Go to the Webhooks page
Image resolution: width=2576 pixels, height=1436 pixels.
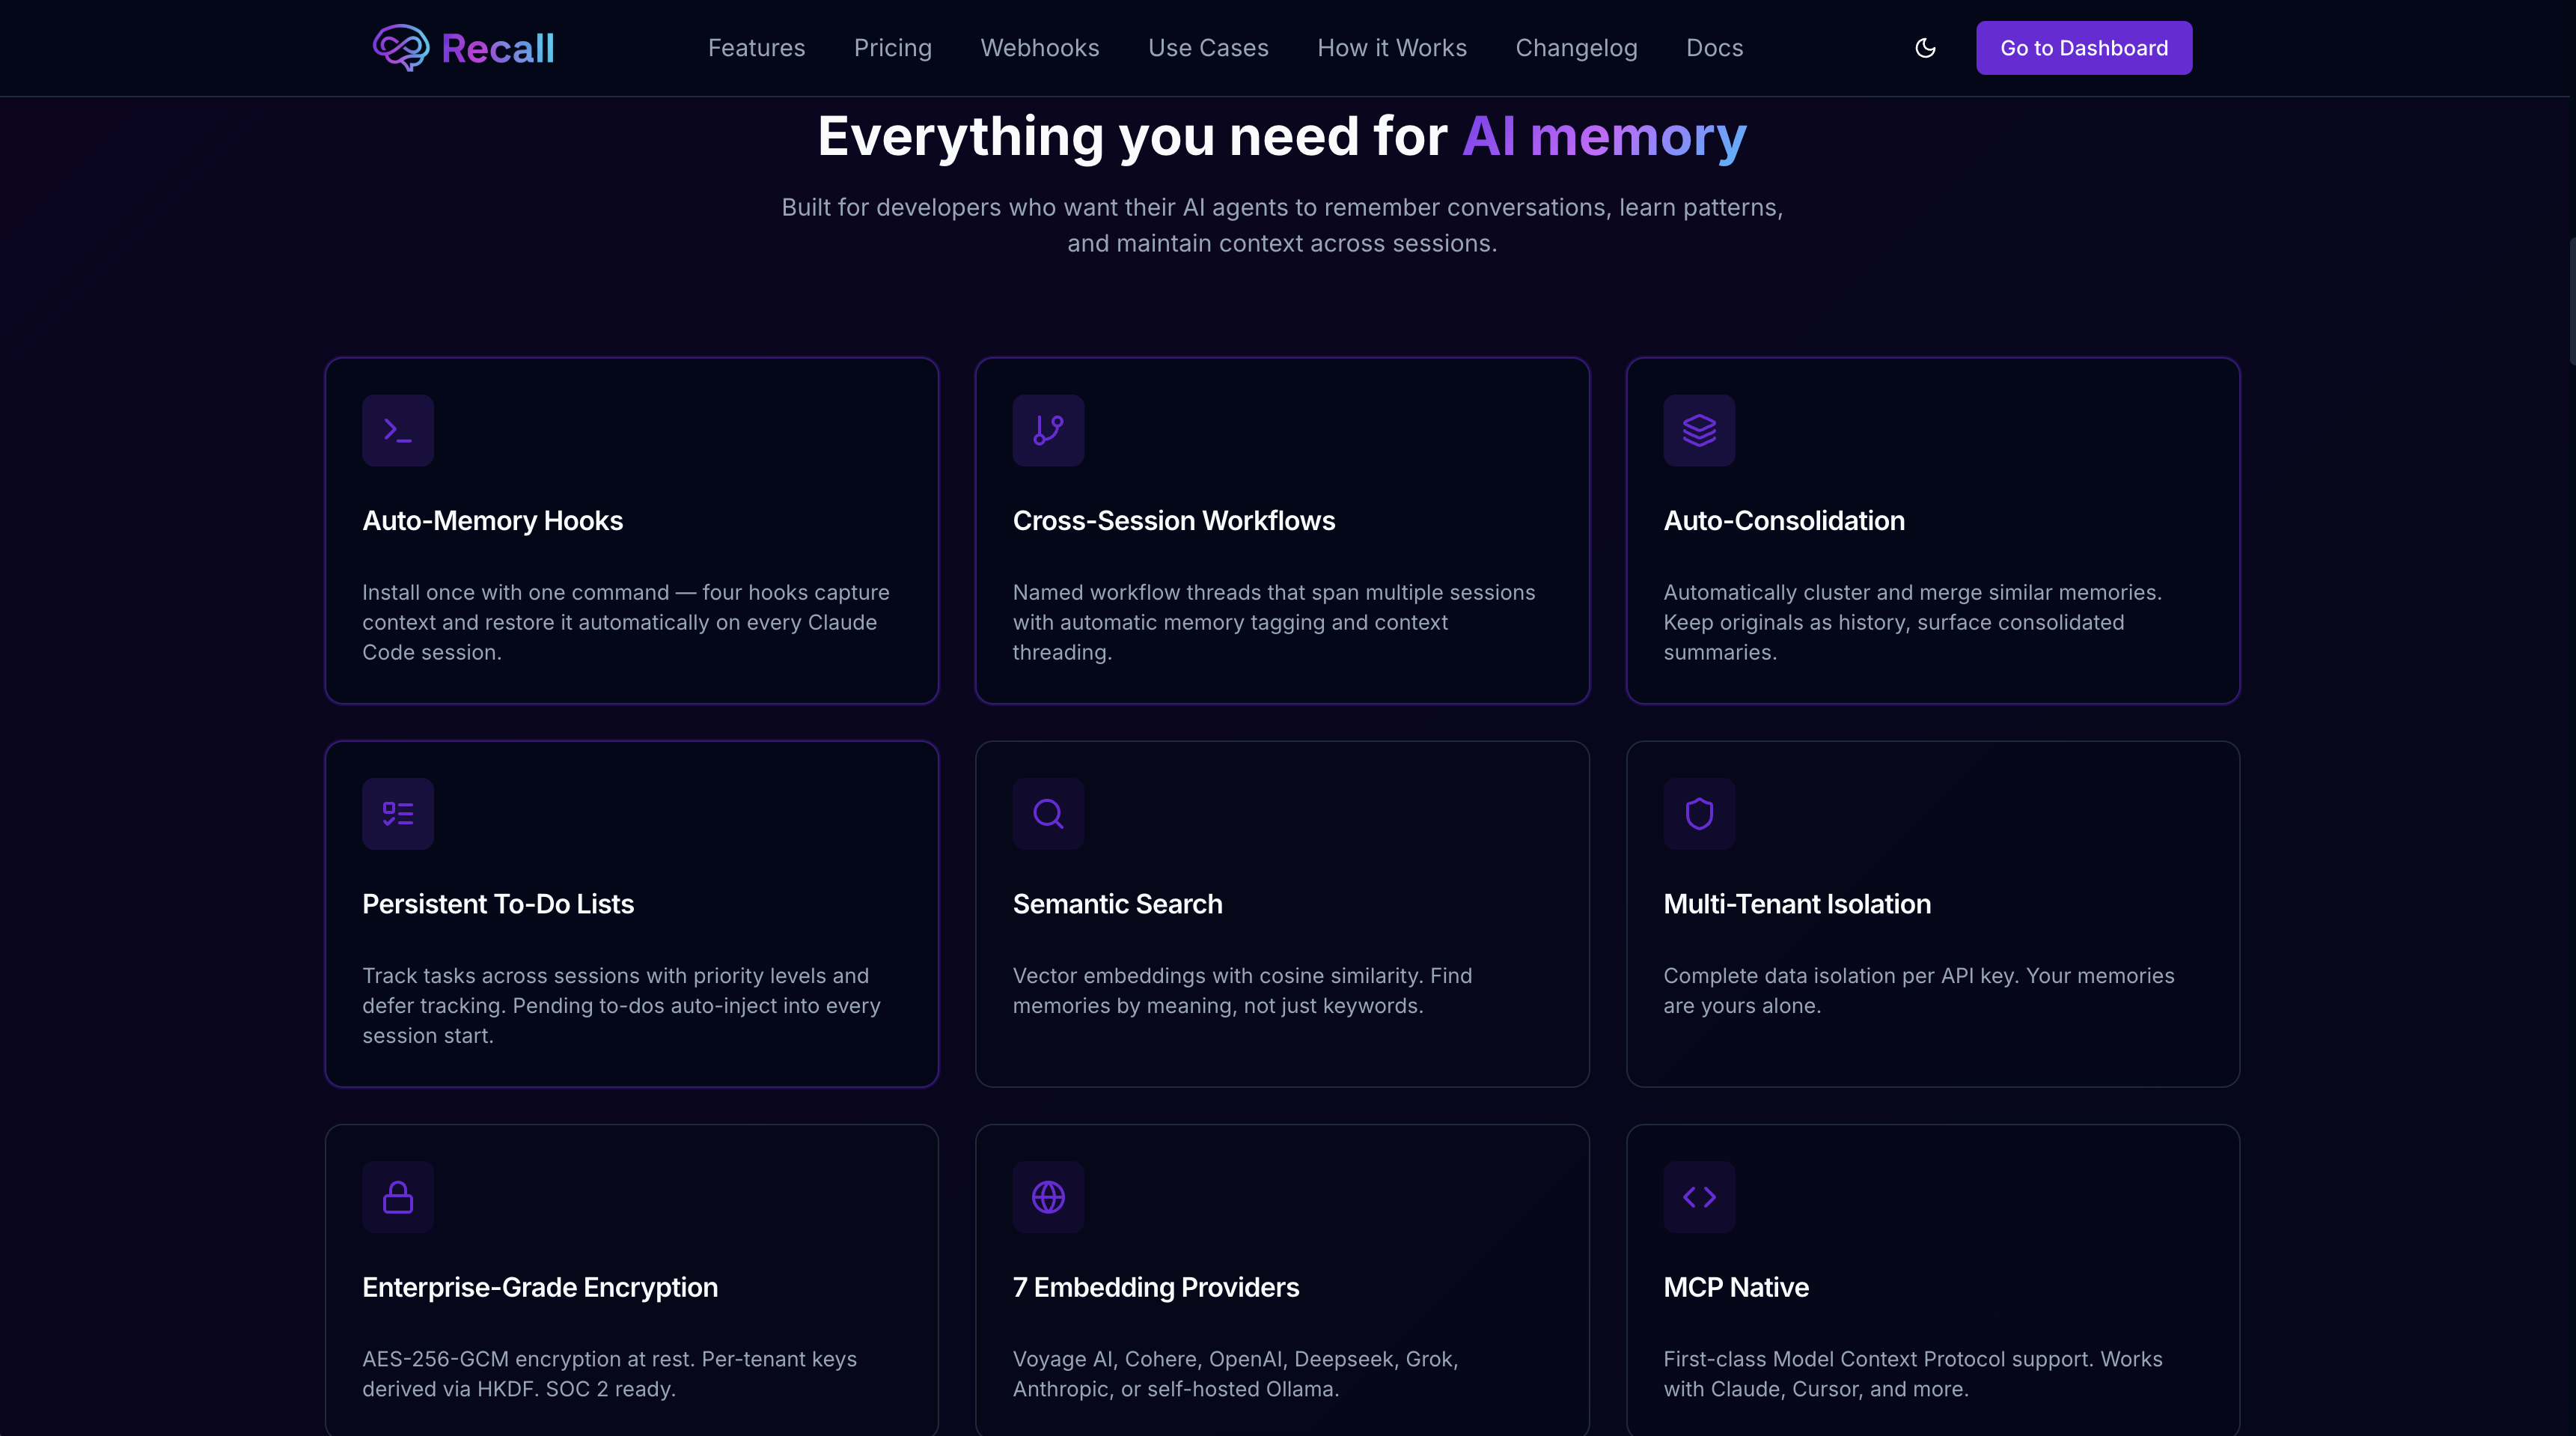point(1039,48)
